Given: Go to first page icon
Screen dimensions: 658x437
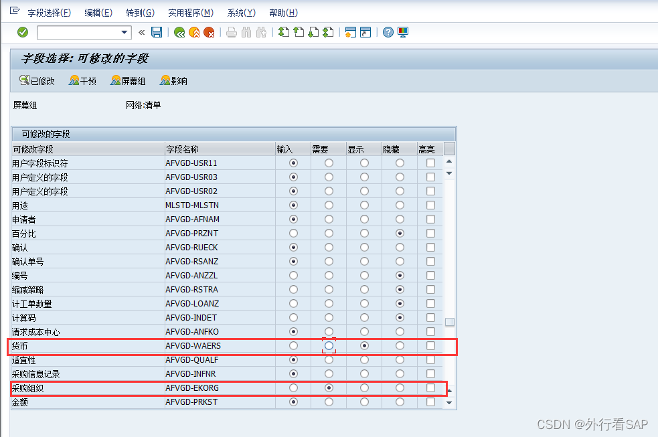Looking at the screenshot, I should click(284, 32).
